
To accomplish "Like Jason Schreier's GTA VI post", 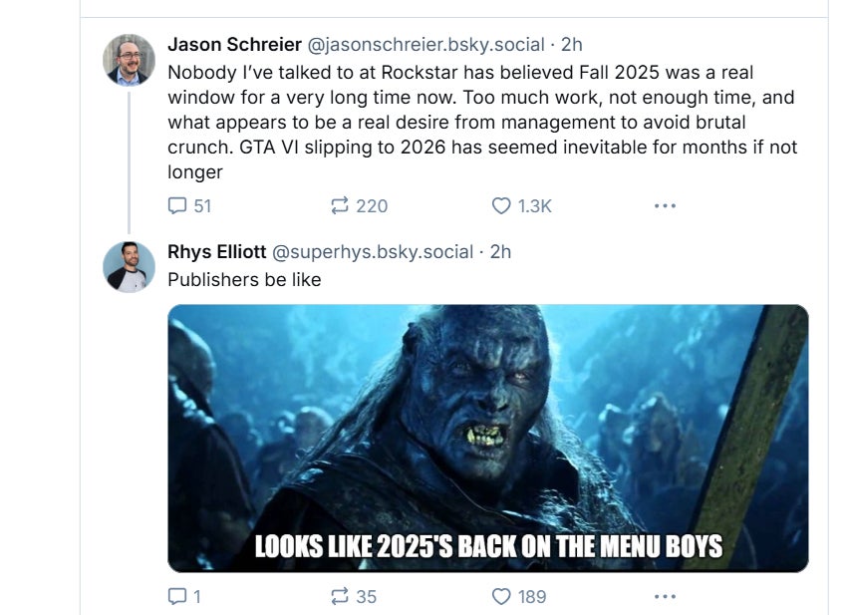I will pyautogui.click(x=502, y=206).
